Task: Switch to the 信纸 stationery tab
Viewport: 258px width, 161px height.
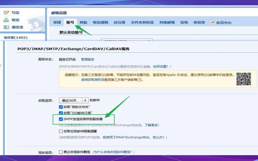Action: (184, 22)
